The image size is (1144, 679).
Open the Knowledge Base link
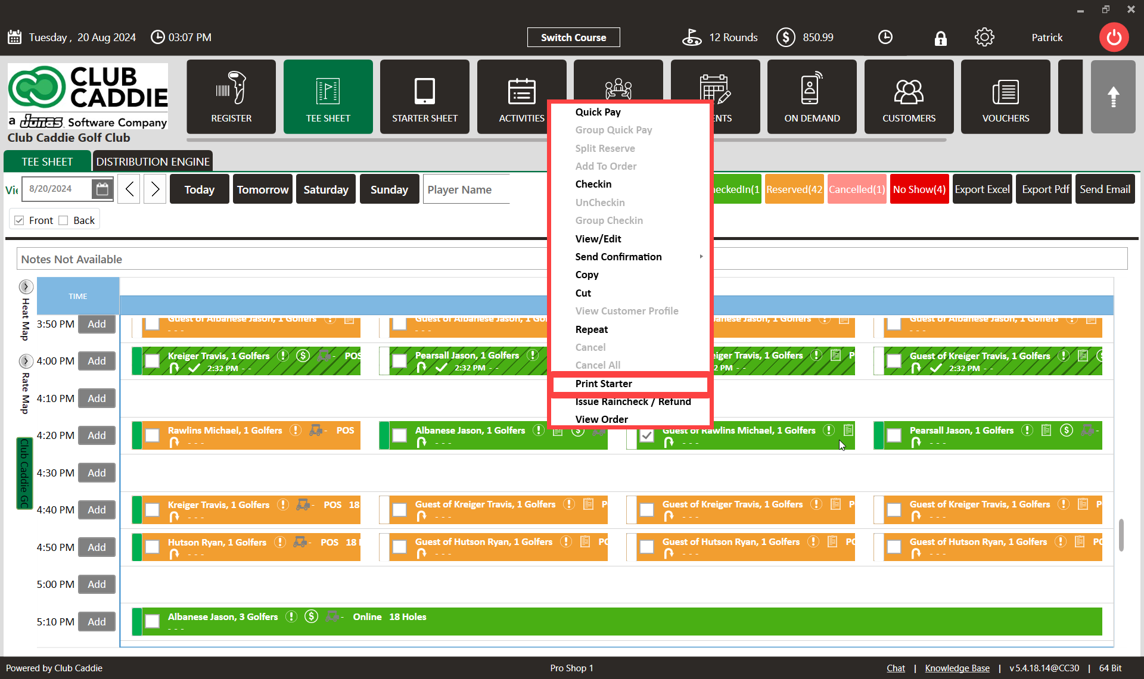957,668
